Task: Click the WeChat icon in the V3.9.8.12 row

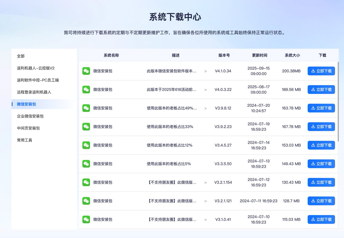Action: tap(86, 108)
